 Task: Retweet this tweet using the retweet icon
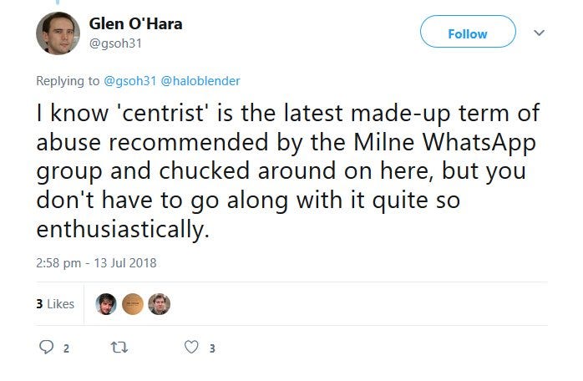120,348
